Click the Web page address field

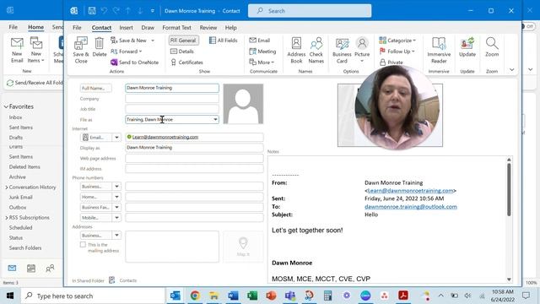pyautogui.click(x=194, y=159)
